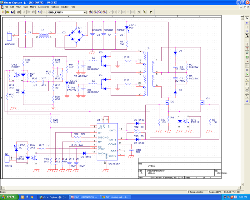Image resolution: width=250 pixels, height=200 pixels.
Task: Click the Windows start button
Action: pos(9,197)
